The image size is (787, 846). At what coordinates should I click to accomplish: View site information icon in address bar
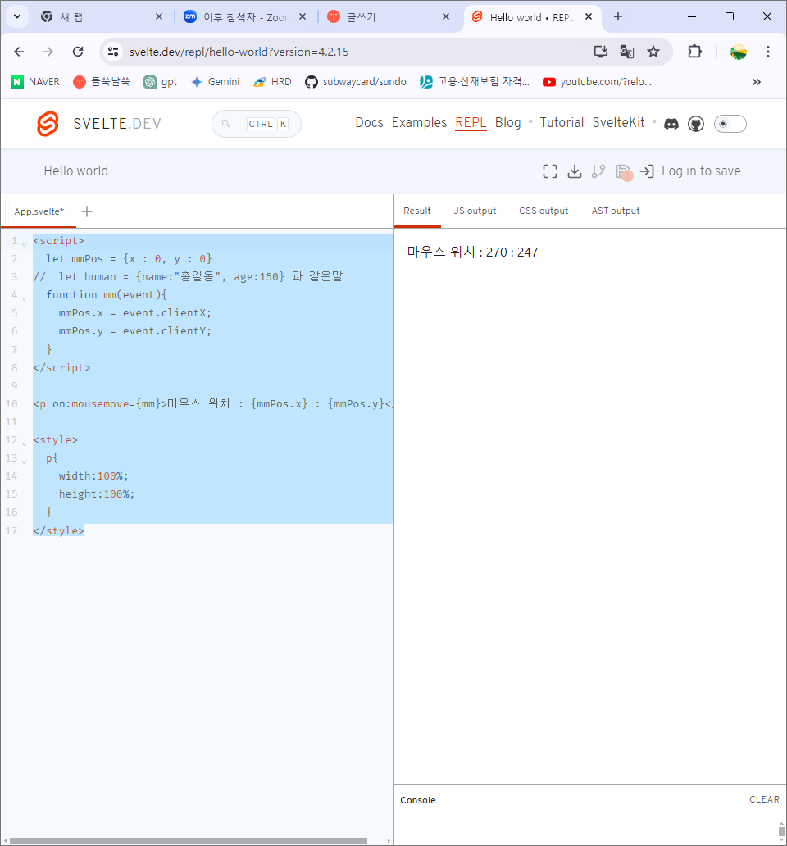(113, 52)
